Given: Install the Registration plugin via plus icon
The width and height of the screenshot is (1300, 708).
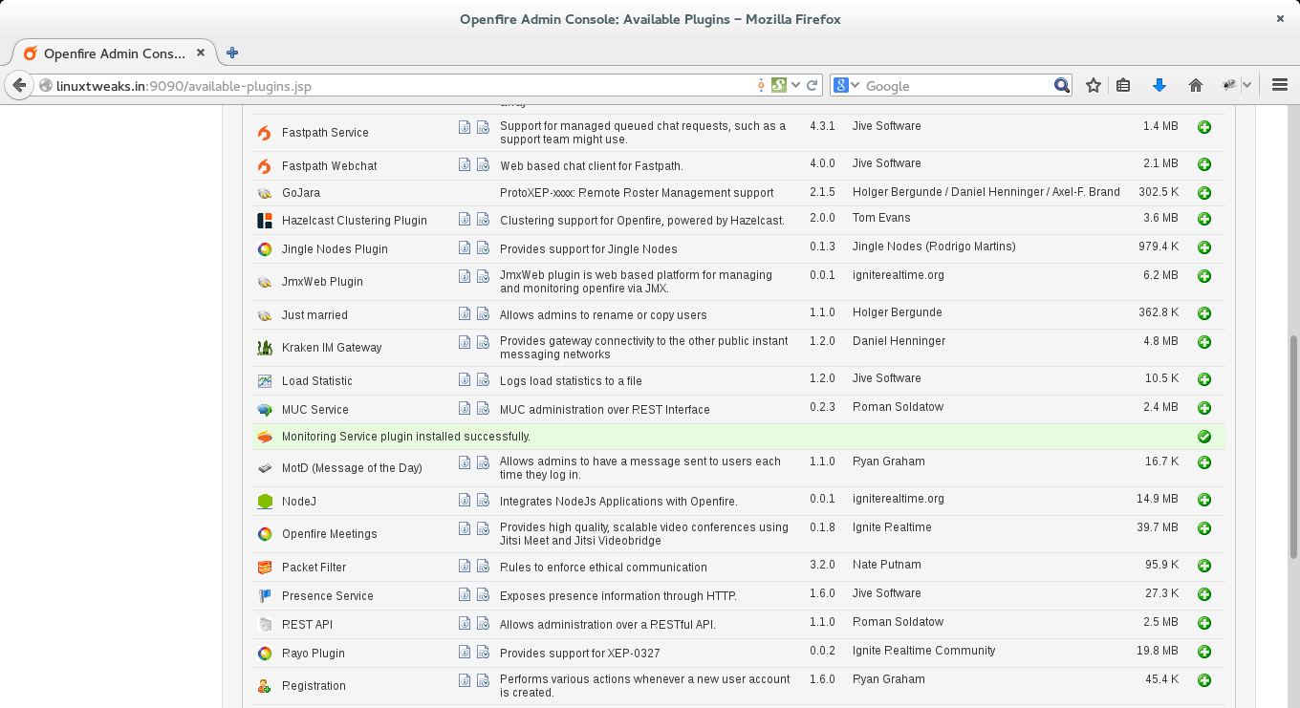Looking at the screenshot, I should (x=1204, y=680).
